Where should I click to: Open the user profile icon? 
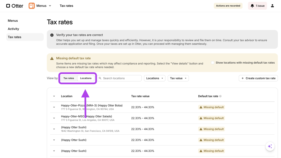[x=272, y=6]
